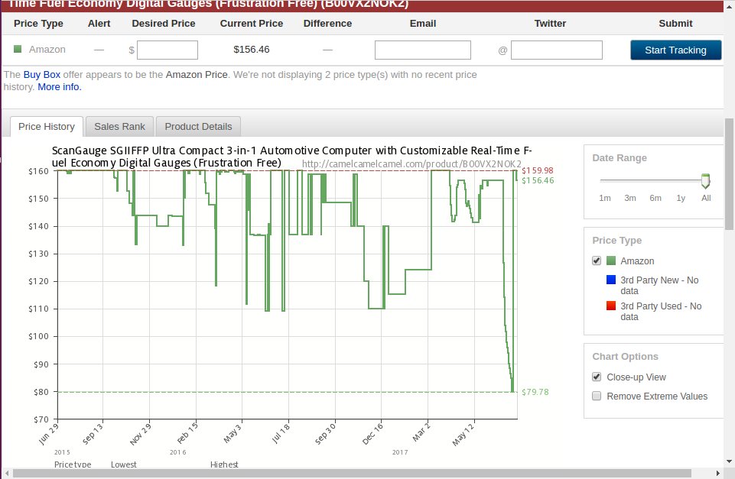Viewport: 735px width, 479px height.
Task: Click the ScanGauge SGIIFFP chart title
Action: 292,157
